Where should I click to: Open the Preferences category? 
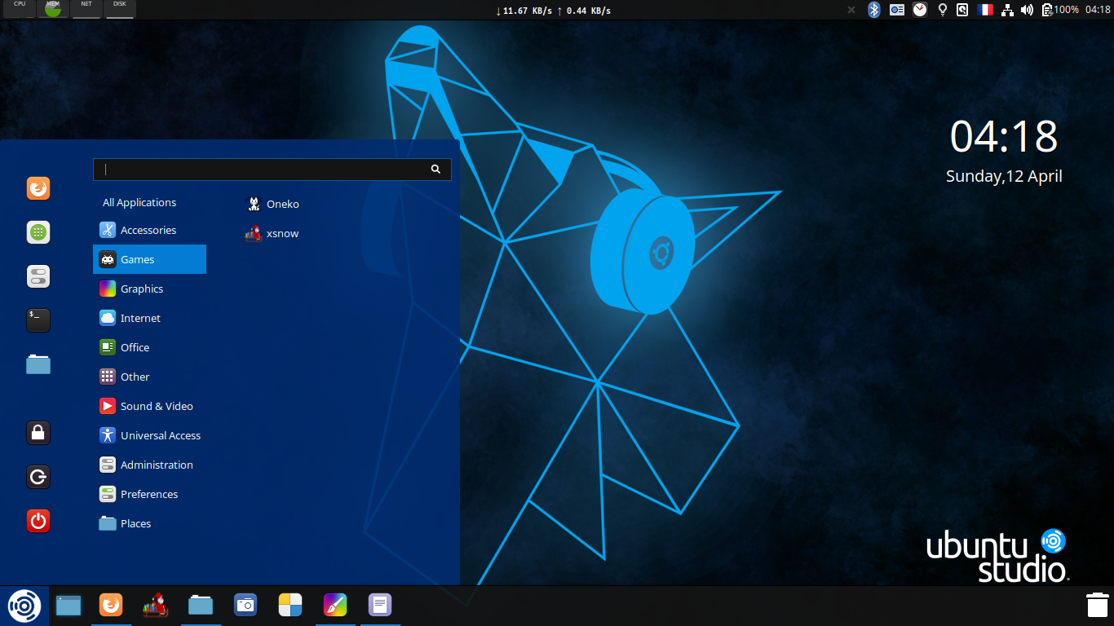coord(149,494)
